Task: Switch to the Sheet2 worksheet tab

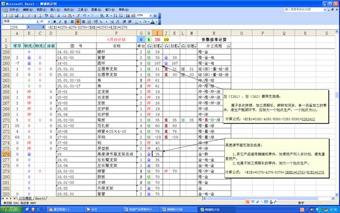Action: click(x=40, y=198)
